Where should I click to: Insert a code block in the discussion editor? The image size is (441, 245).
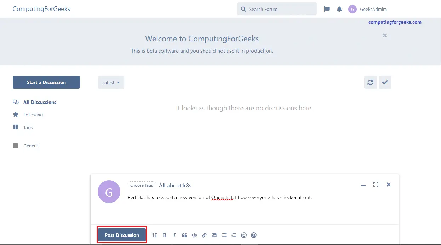click(x=194, y=235)
